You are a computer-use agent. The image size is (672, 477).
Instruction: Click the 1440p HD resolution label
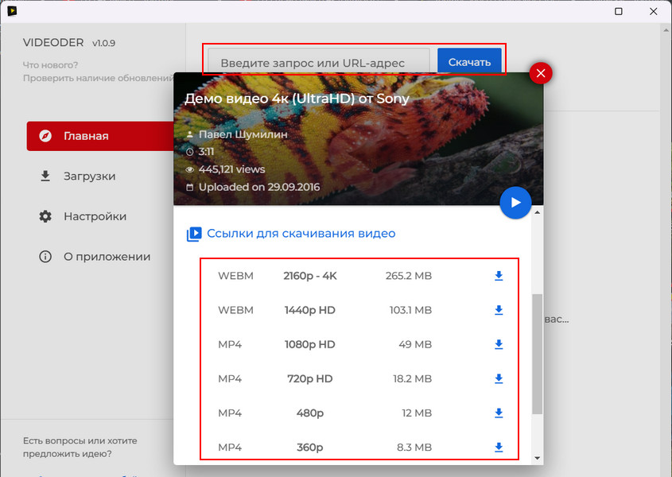click(x=310, y=310)
